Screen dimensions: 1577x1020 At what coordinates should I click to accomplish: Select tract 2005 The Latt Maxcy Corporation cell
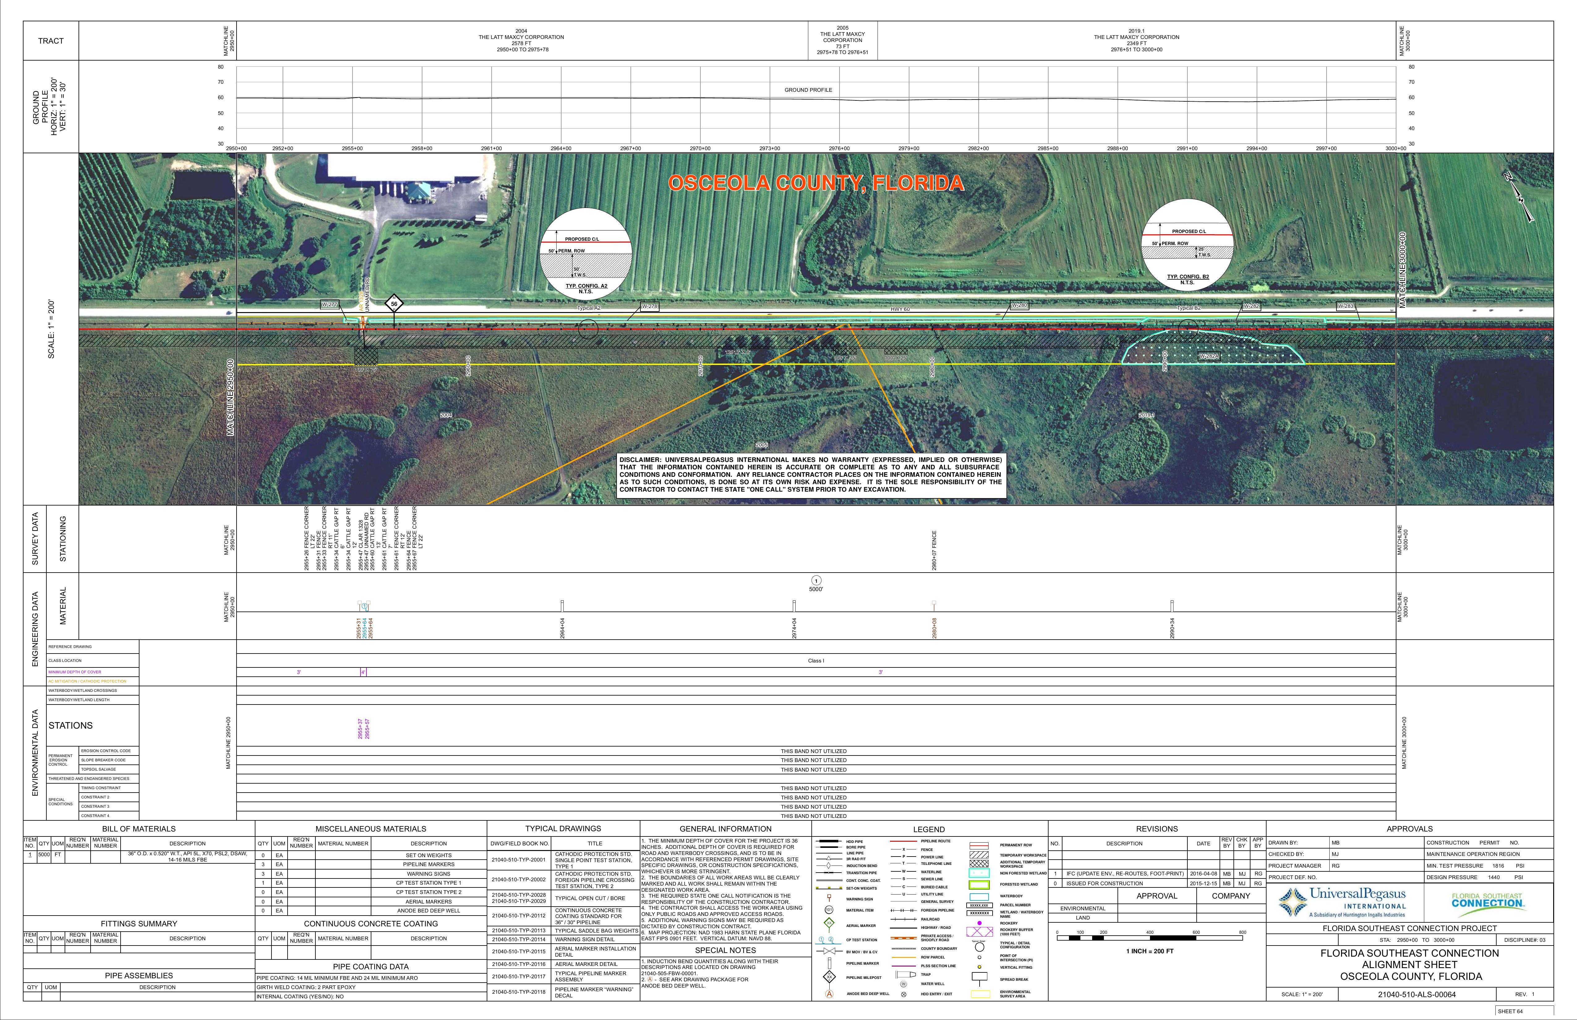[842, 40]
